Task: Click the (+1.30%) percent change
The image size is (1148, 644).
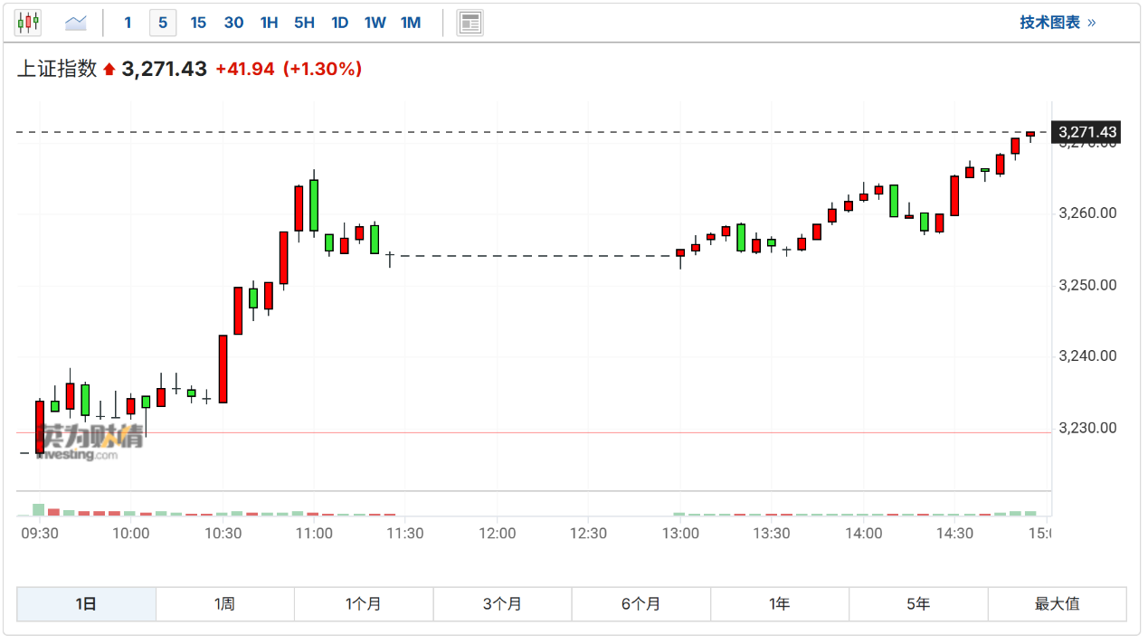Action: (323, 69)
